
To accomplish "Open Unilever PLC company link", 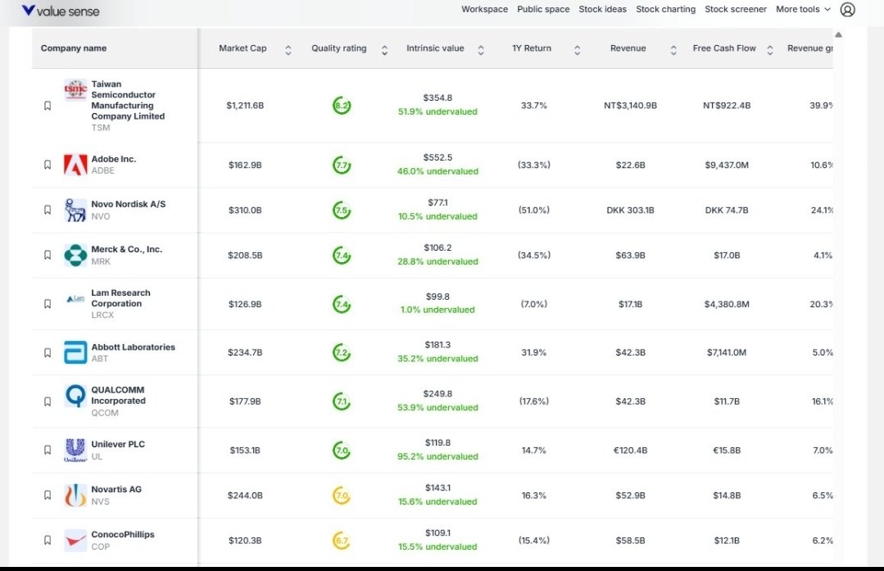I will 119,444.
